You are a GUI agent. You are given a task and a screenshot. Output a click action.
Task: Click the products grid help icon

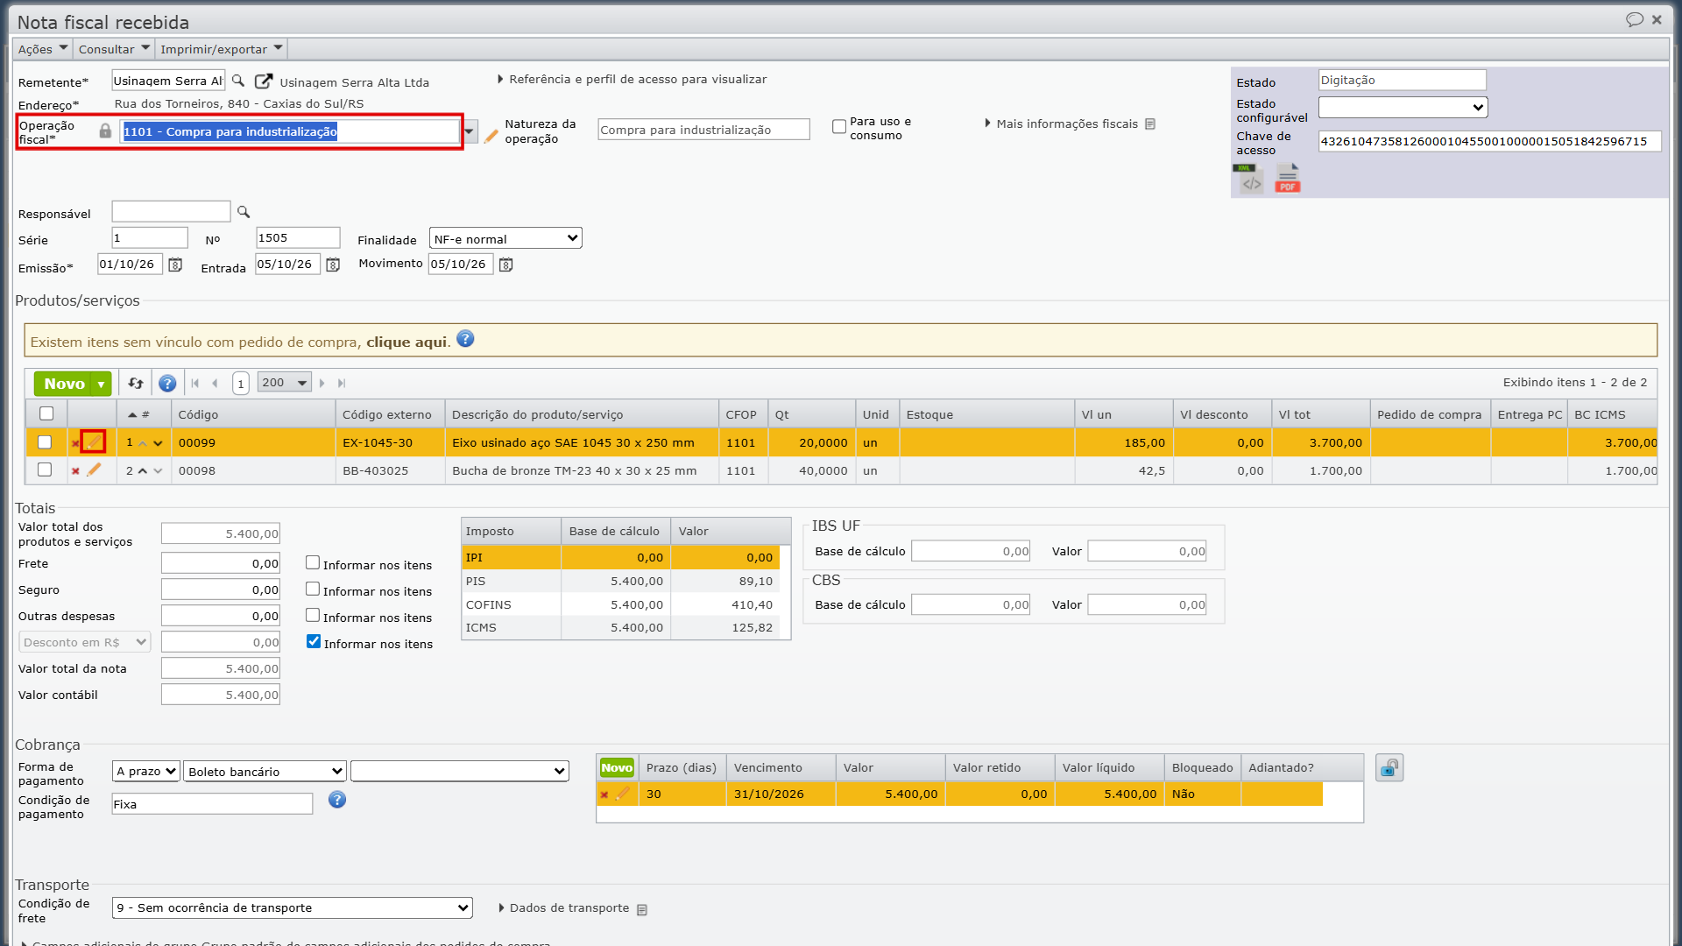pyautogui.click(x=167, y=383)
